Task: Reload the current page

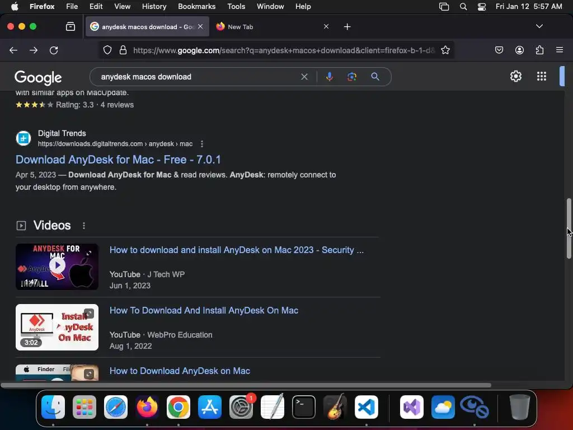Action: click(54, 50)
